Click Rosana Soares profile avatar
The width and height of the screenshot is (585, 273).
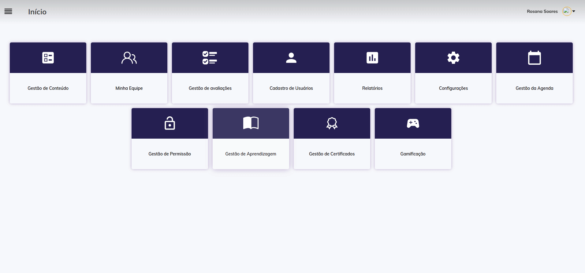pos(567,11)
